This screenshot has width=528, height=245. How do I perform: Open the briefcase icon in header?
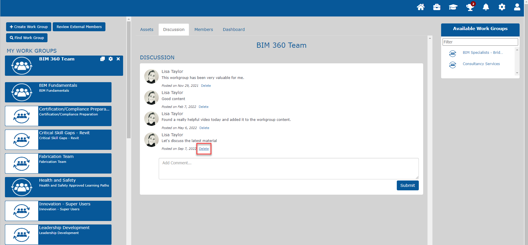pyautogui.click(x=437, y=7)
